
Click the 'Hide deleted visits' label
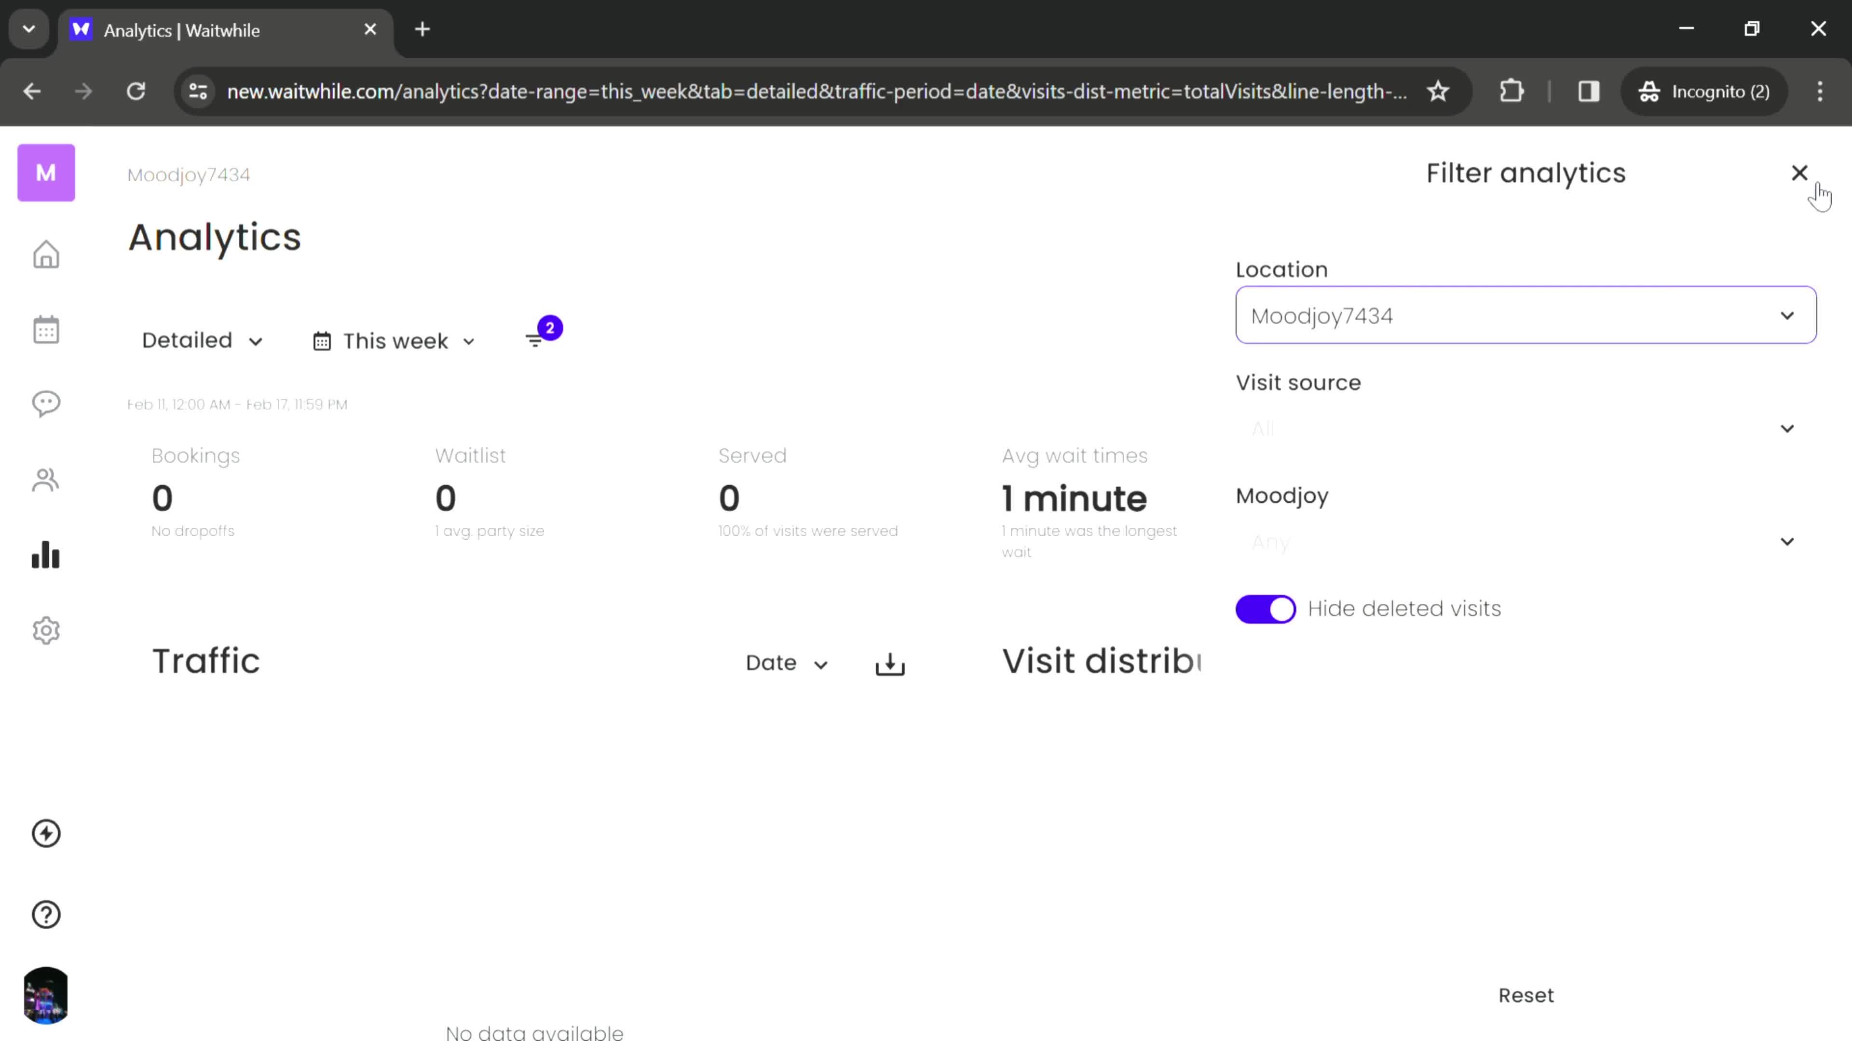pos(1404,609)
